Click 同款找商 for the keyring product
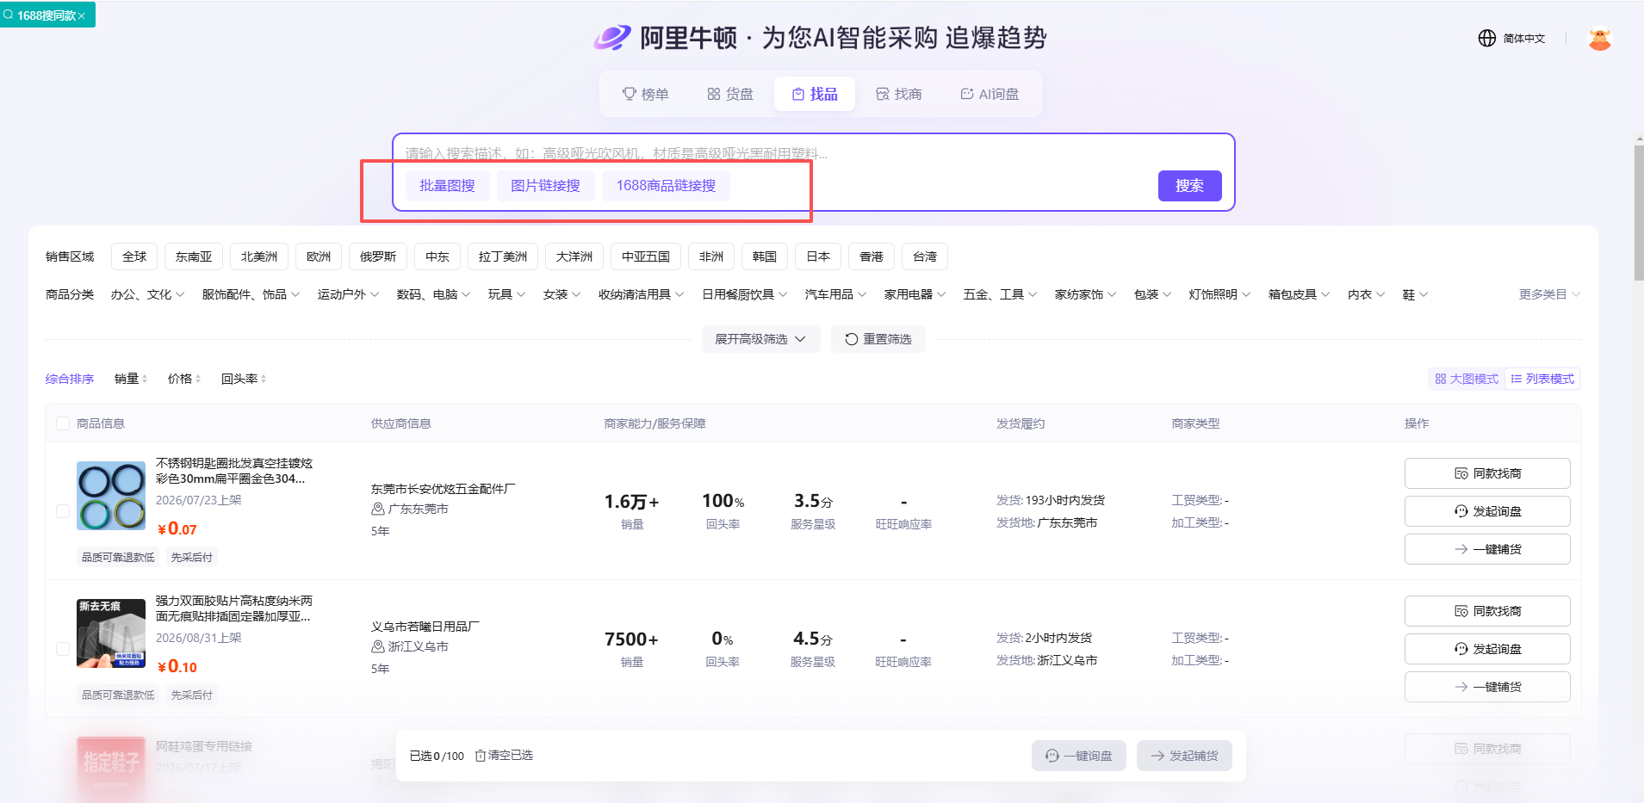This screenshot has height=803, width=1644. [x=1487, y=473]
